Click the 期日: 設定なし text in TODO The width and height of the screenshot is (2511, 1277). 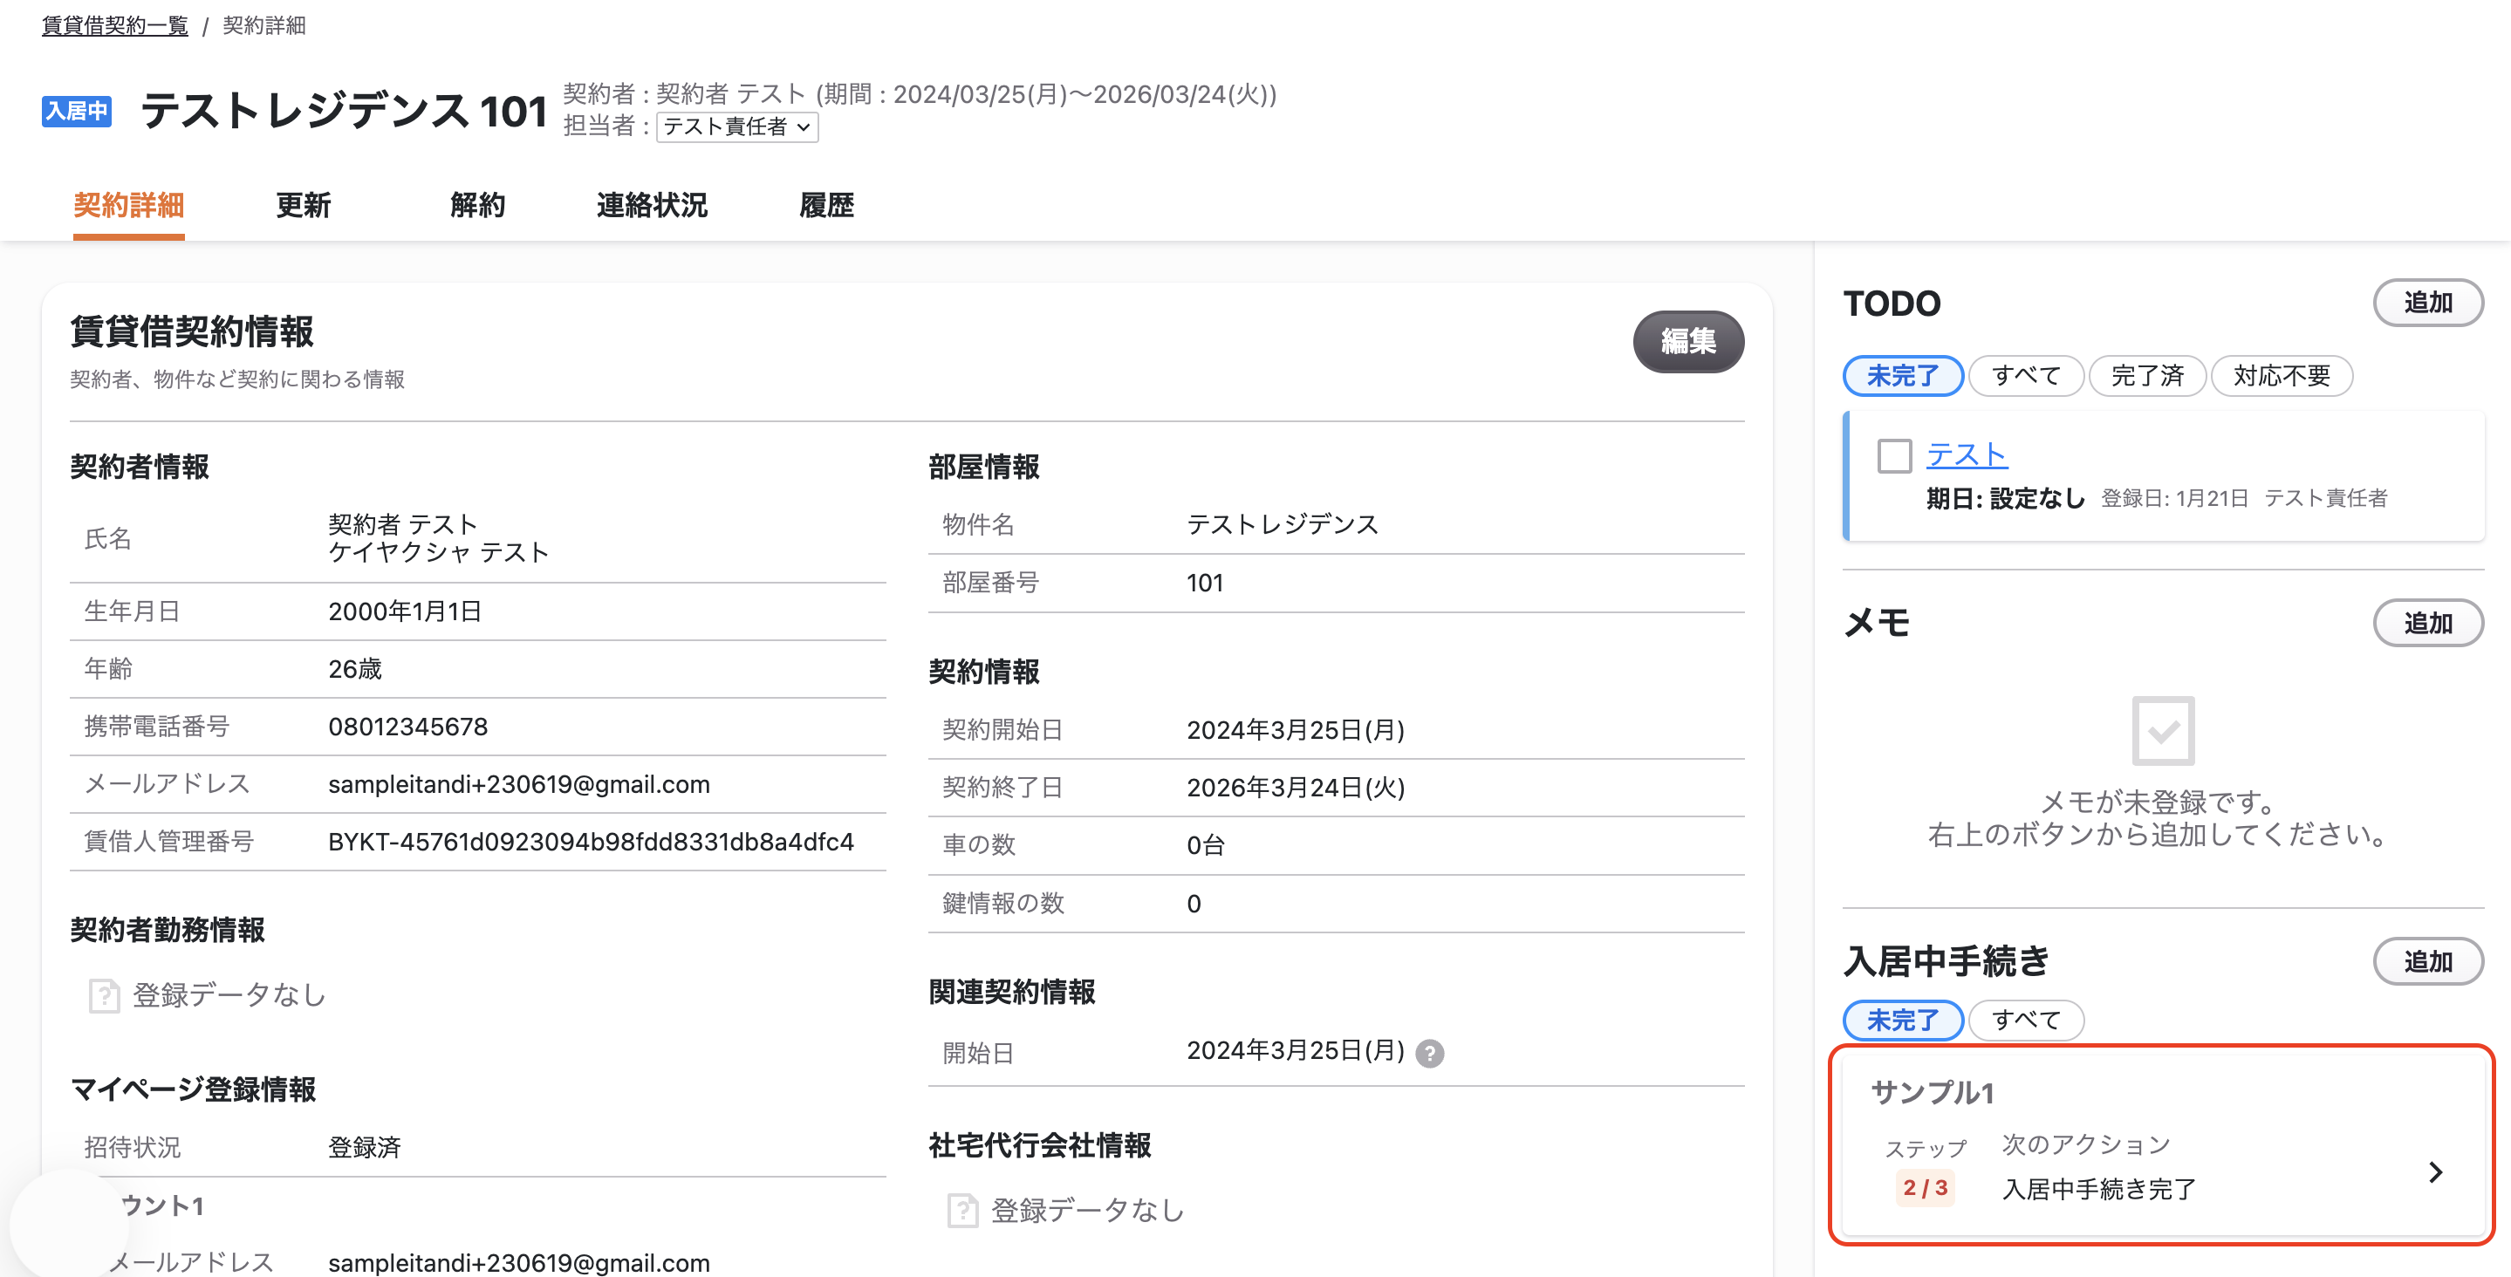[2005, 499]
